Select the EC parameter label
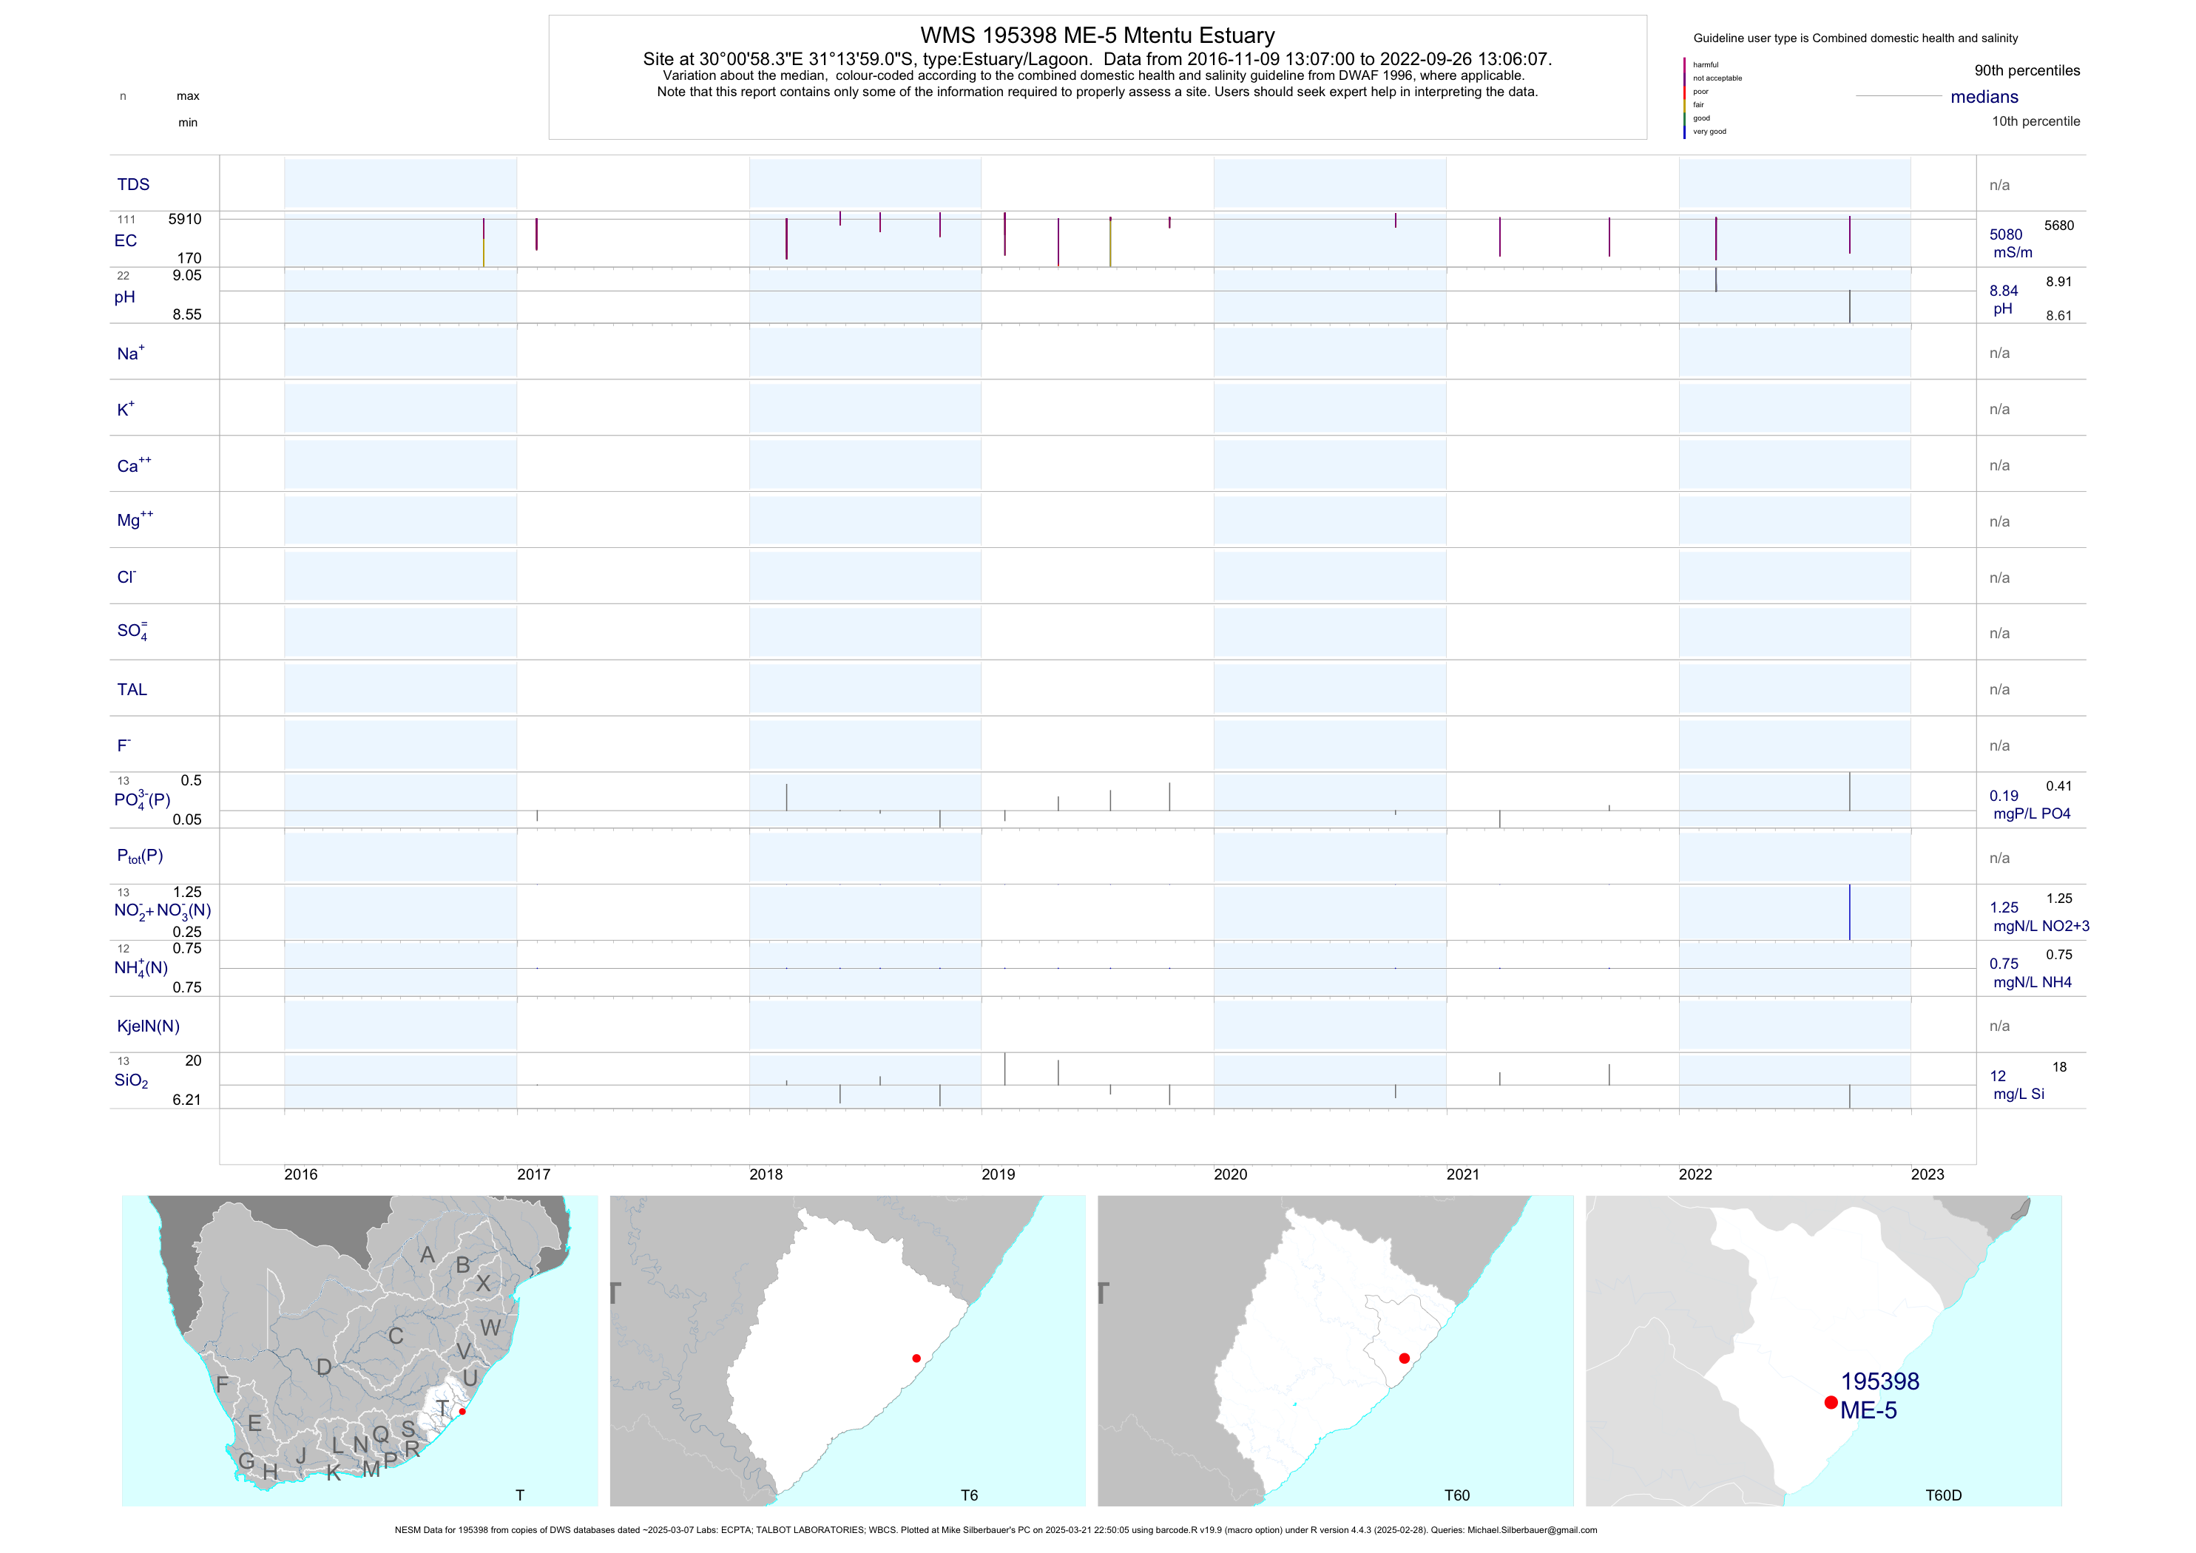This screenshot has height=1553, width=2196. coord(125,241)
